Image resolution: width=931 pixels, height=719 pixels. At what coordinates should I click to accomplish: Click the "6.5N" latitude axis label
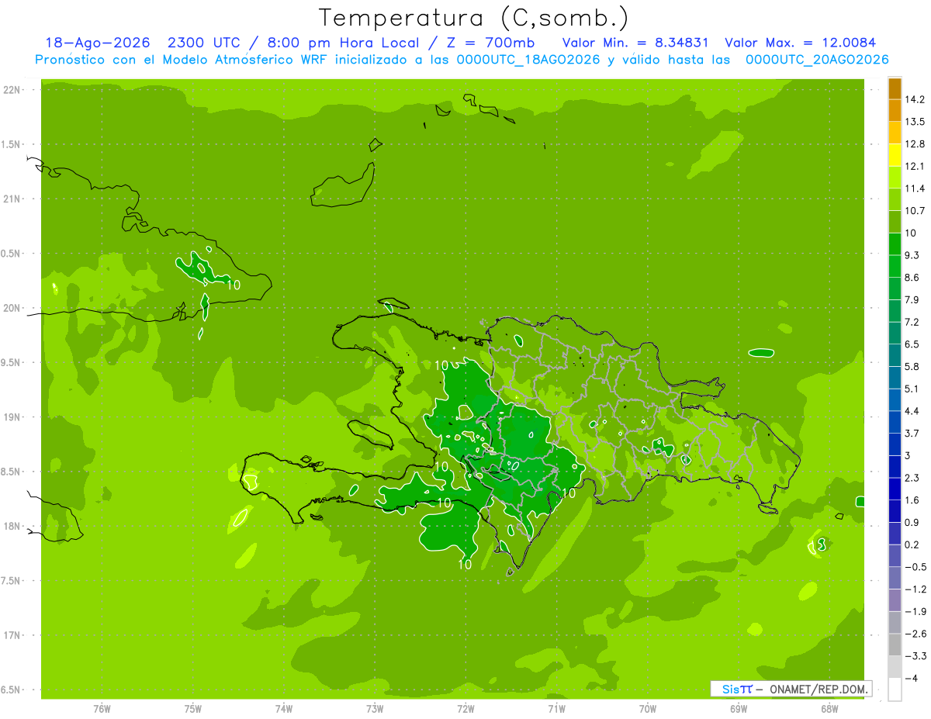11,690
